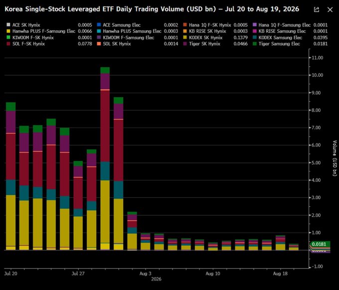Click the tallest stacked bar above 10.00
The image size is (339, 290).
[105, 158]
